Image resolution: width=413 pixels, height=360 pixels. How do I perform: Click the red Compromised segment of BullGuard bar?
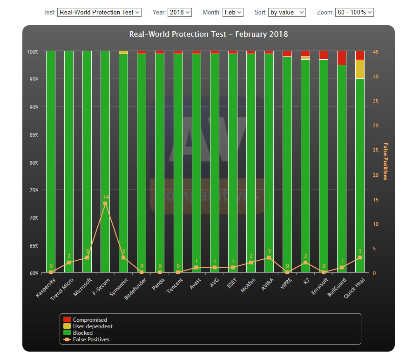342,58
